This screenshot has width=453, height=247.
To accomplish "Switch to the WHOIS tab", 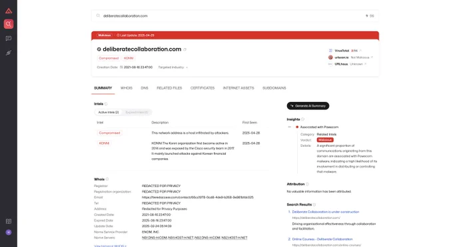I will tap(127, 88).
